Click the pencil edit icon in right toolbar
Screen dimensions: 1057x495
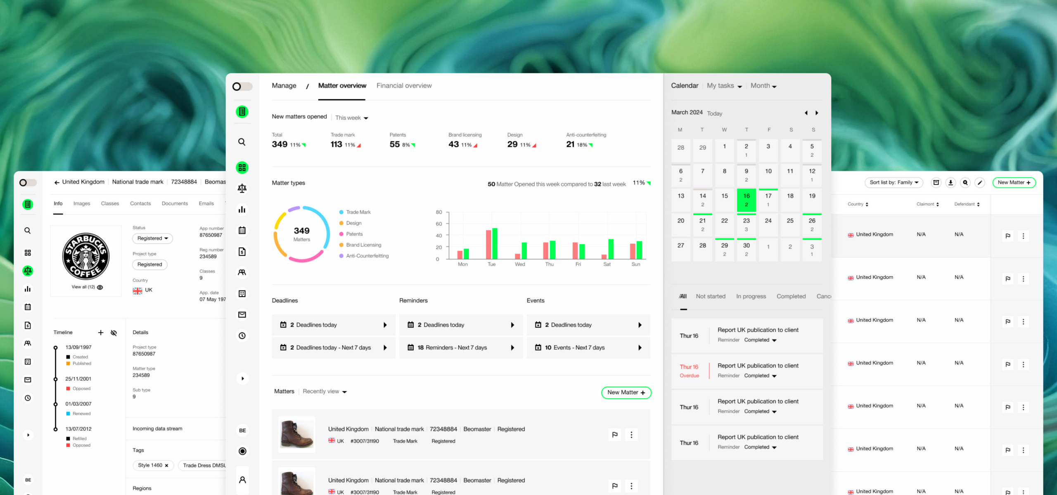pyautogui.click(x=979, y=183)
